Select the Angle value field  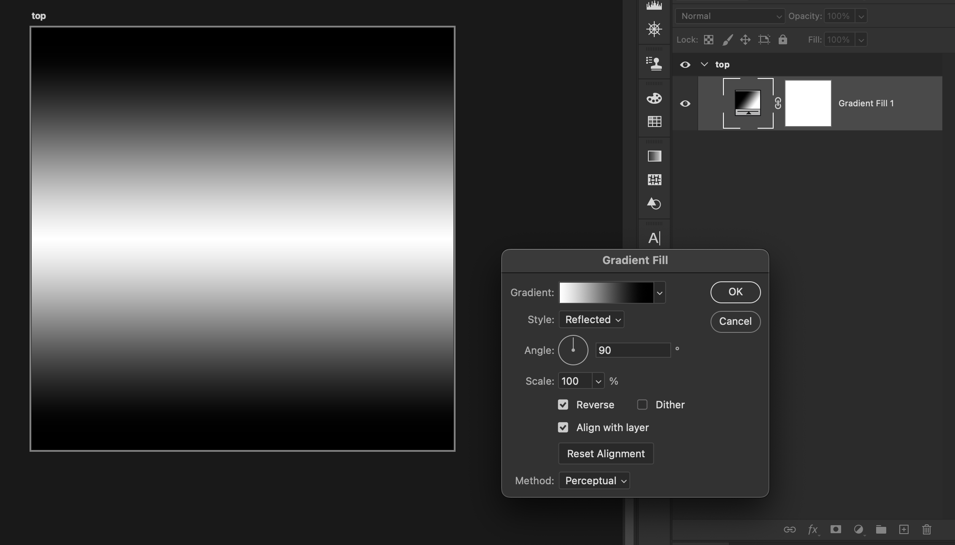click(x=632, y=350)
